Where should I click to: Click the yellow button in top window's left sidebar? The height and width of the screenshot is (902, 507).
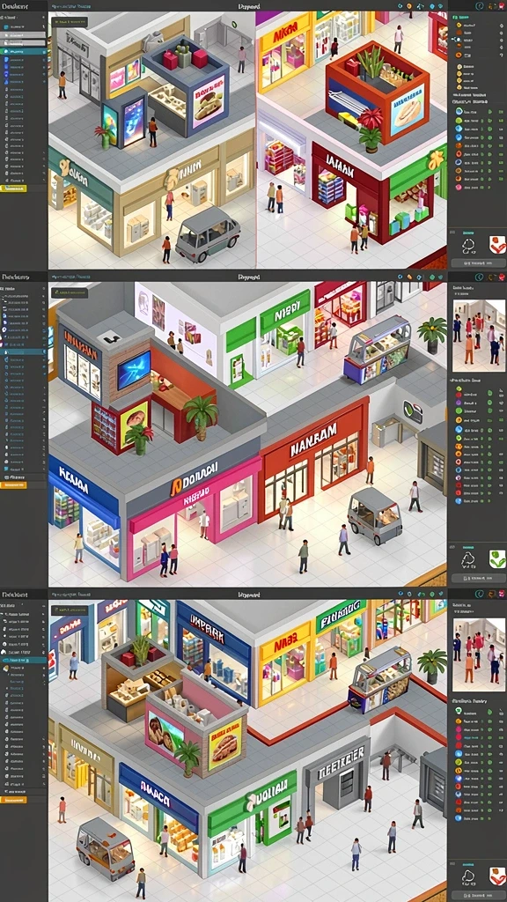pyautogui.click(x=13, y=189)
